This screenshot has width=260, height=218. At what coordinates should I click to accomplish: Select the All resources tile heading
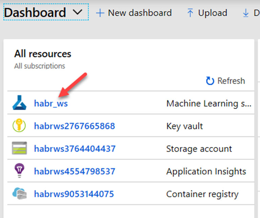tap(43, 54)
